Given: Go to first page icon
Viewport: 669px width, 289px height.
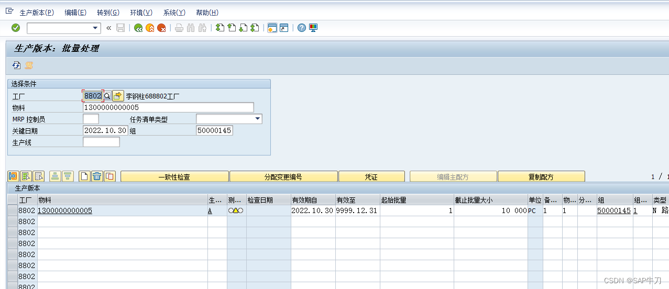Looking at the screenshot, I should 220,28.
